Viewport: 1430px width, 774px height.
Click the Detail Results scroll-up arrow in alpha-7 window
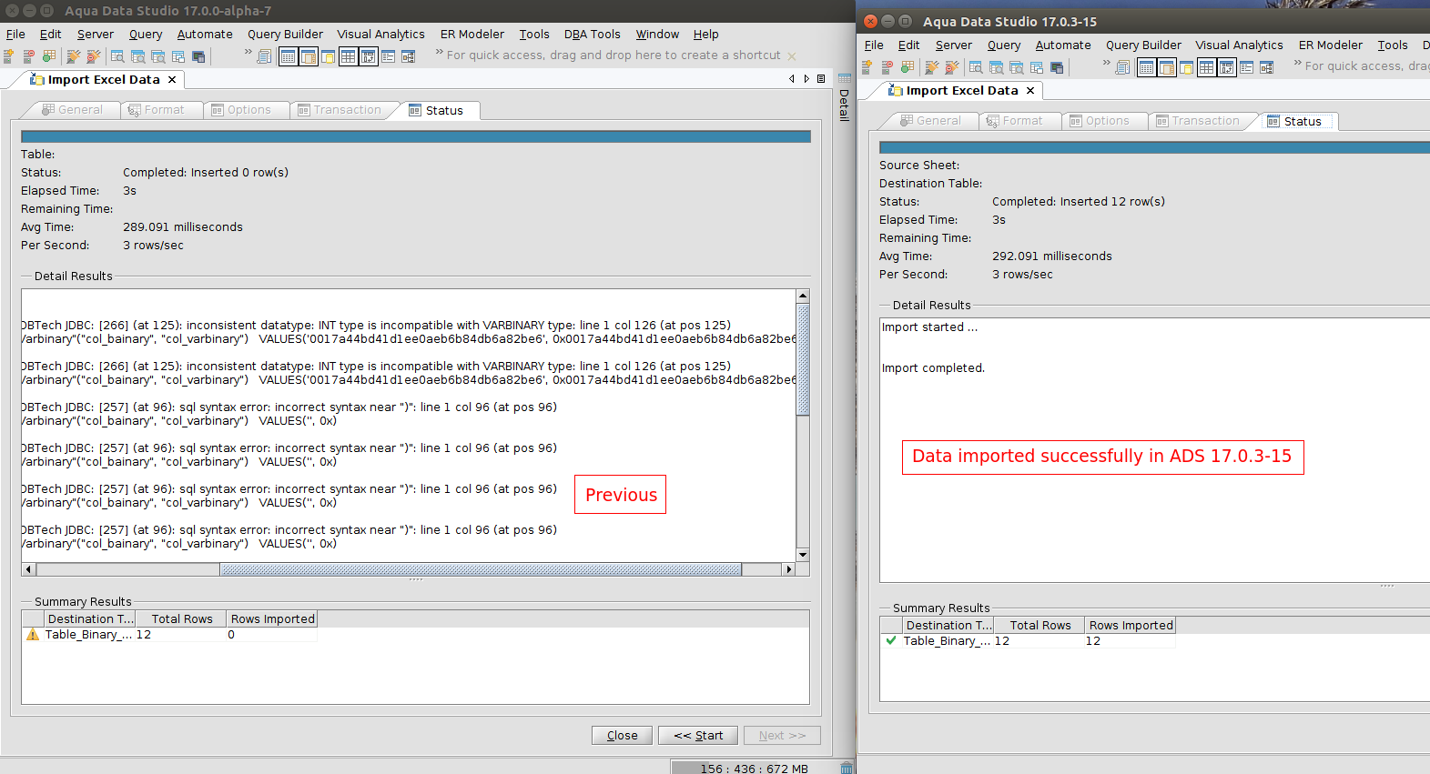[803, 296]
